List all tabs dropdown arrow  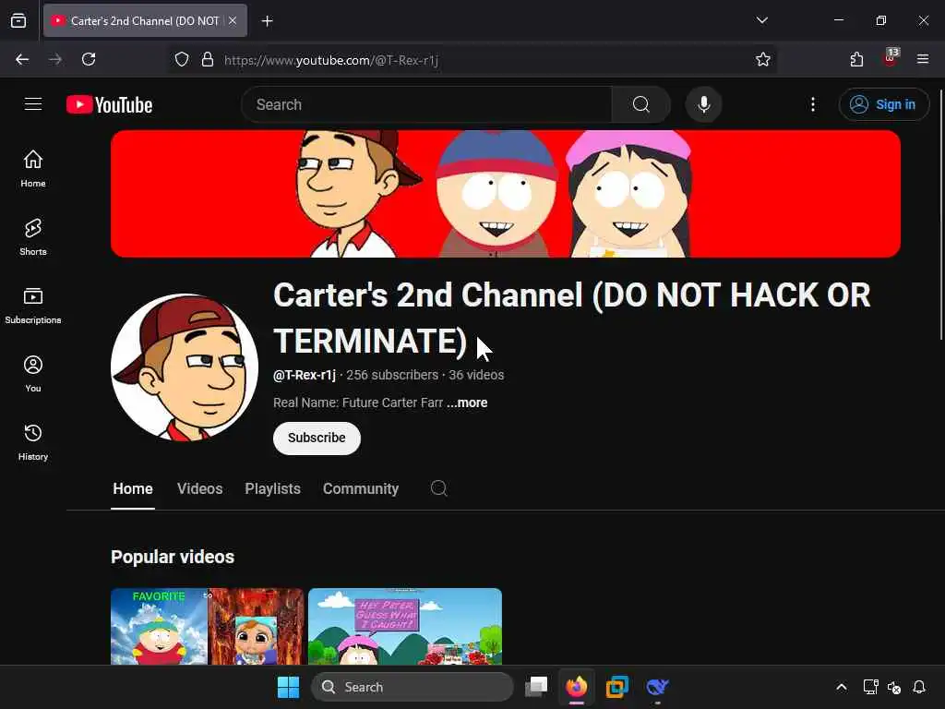pos(761,20)
